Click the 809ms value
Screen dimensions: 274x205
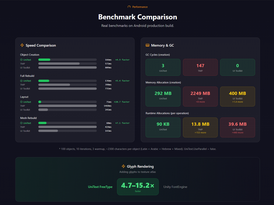coord(108,67)
